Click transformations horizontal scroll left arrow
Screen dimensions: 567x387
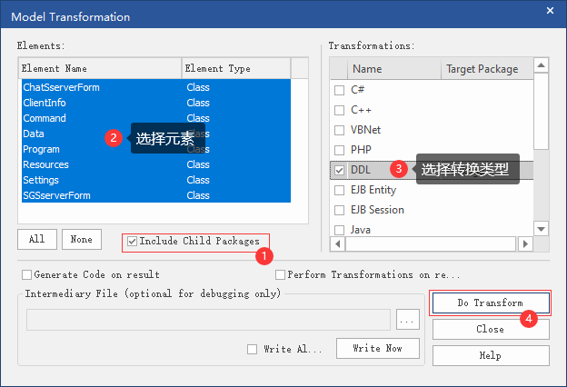coord(338,243)
